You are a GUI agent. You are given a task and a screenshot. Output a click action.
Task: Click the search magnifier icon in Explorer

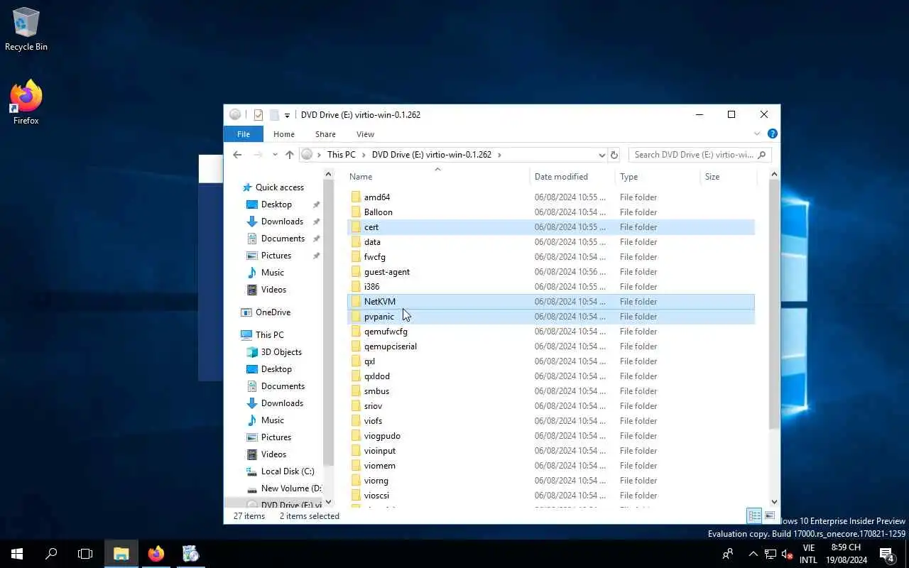click(762, 155)
